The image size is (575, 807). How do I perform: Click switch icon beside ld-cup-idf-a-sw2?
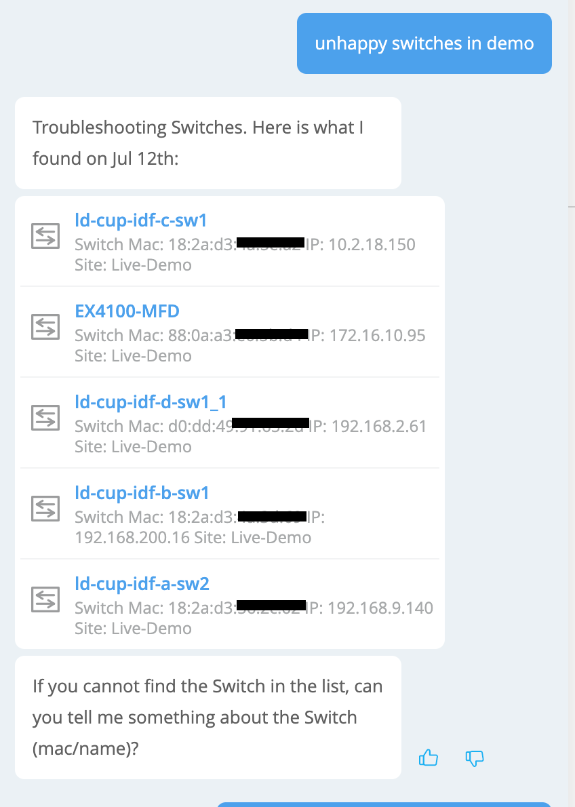point(45,599)
